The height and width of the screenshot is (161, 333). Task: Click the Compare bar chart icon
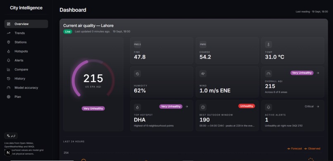9,70
